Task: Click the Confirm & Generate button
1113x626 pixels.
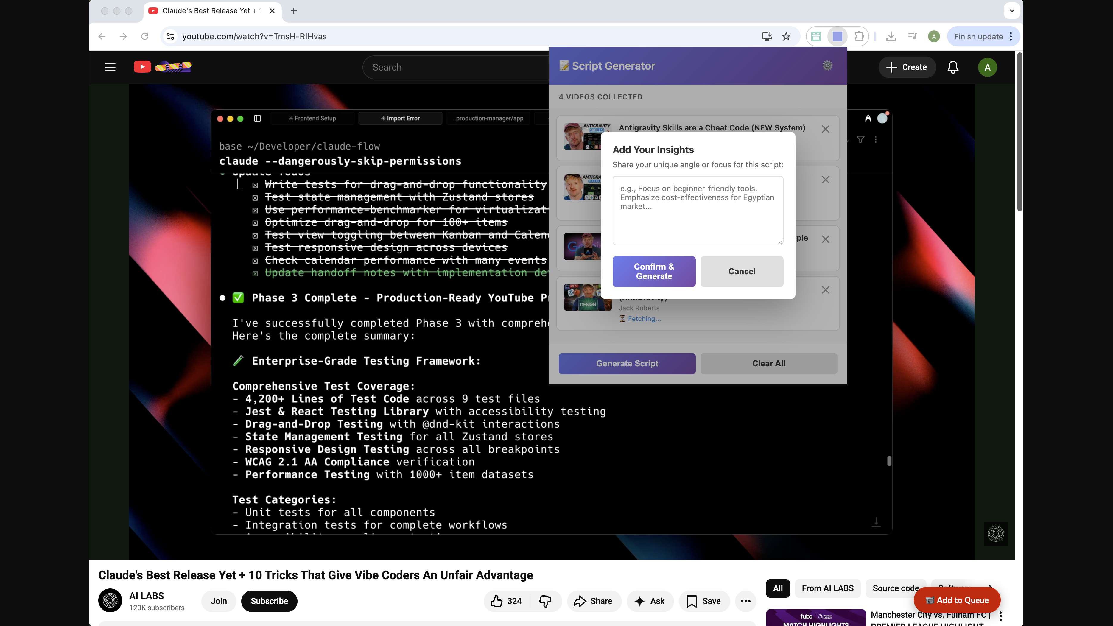Action: point(654,271)
